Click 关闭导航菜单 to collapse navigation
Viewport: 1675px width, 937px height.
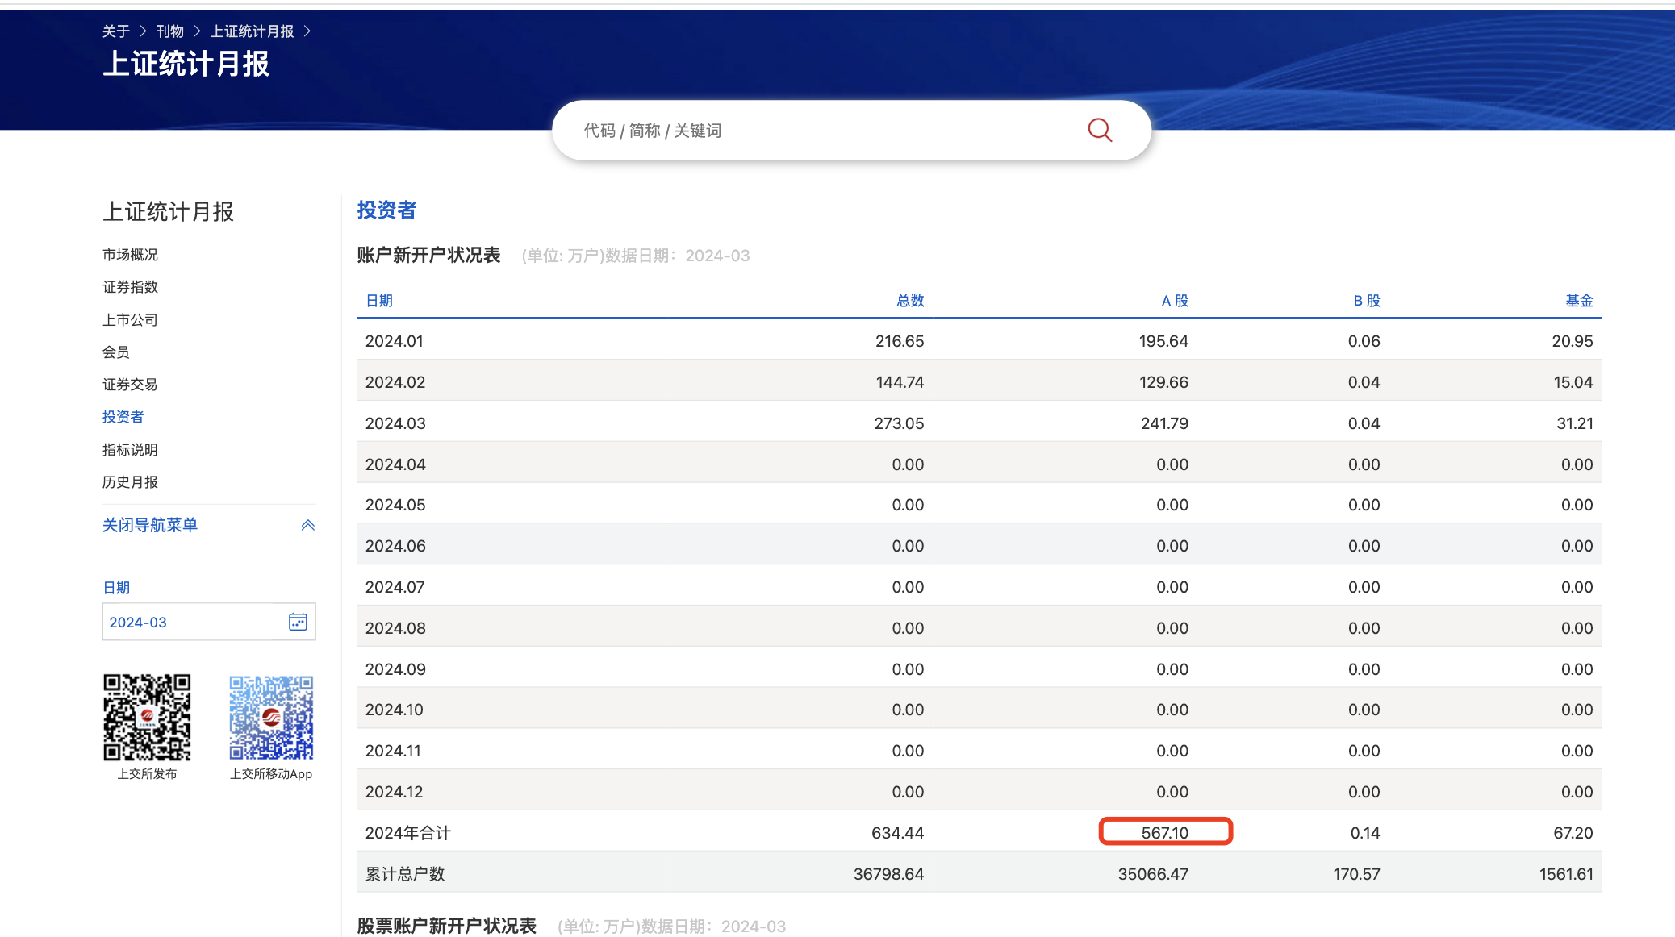pos(150,526)
